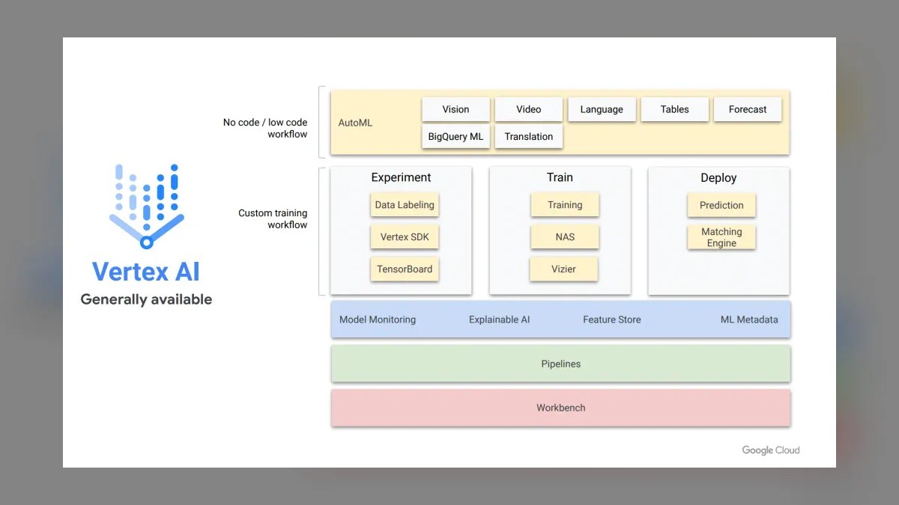The height and width of the screenshot is (505, 899).
Task: Click the green Pipelines bar
Action: [x=560, y=364]
